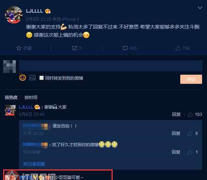Click the LJLLLL username in the comment
The width and height of the screenshot is (207, 180).
click(26, 107)
